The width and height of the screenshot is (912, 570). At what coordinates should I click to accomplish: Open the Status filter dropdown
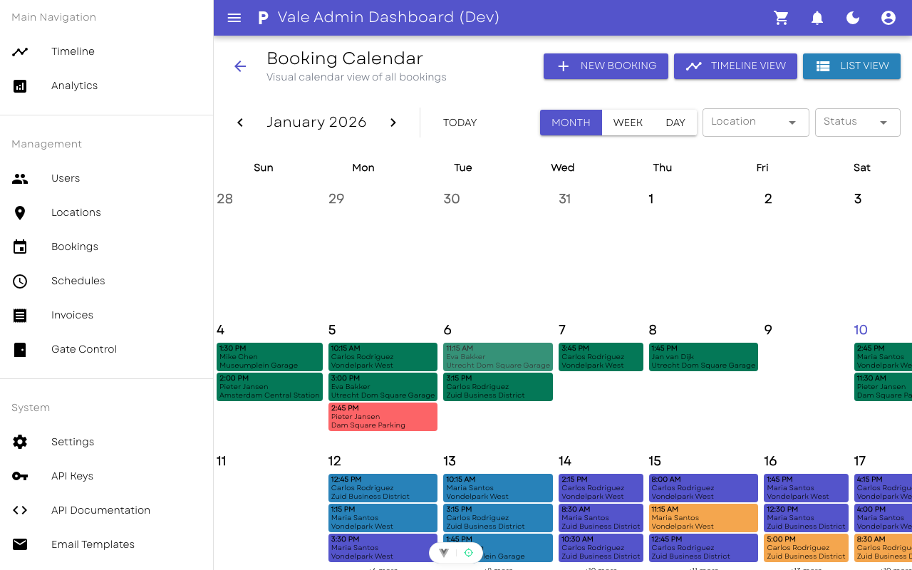pos(857,122)
